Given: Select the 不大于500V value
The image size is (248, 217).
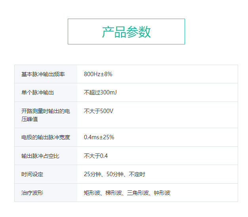Looking at the screenshot, I should tap(99, 111).
